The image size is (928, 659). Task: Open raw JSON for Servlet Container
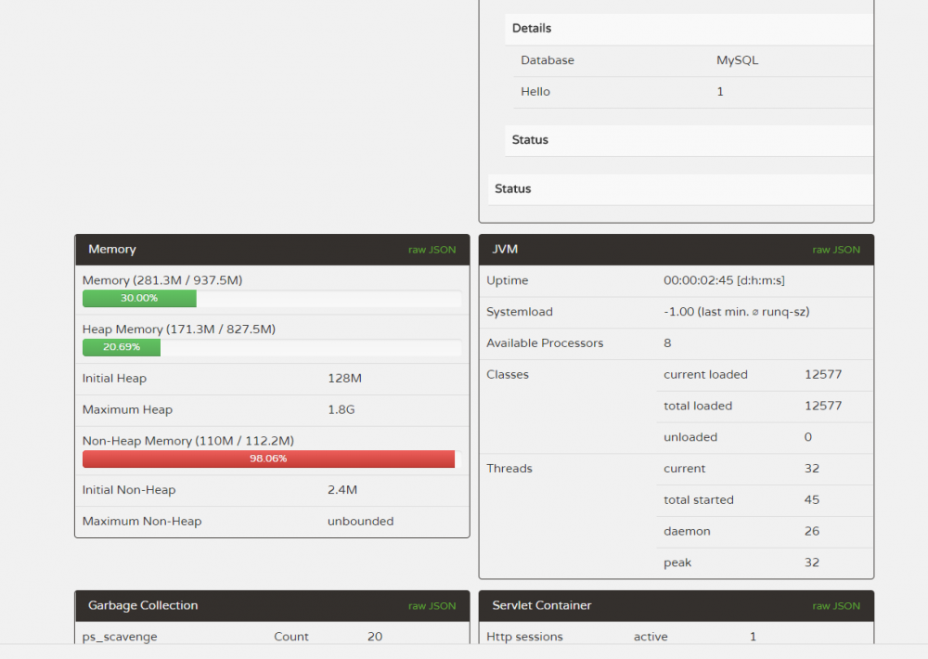[836, 605]
